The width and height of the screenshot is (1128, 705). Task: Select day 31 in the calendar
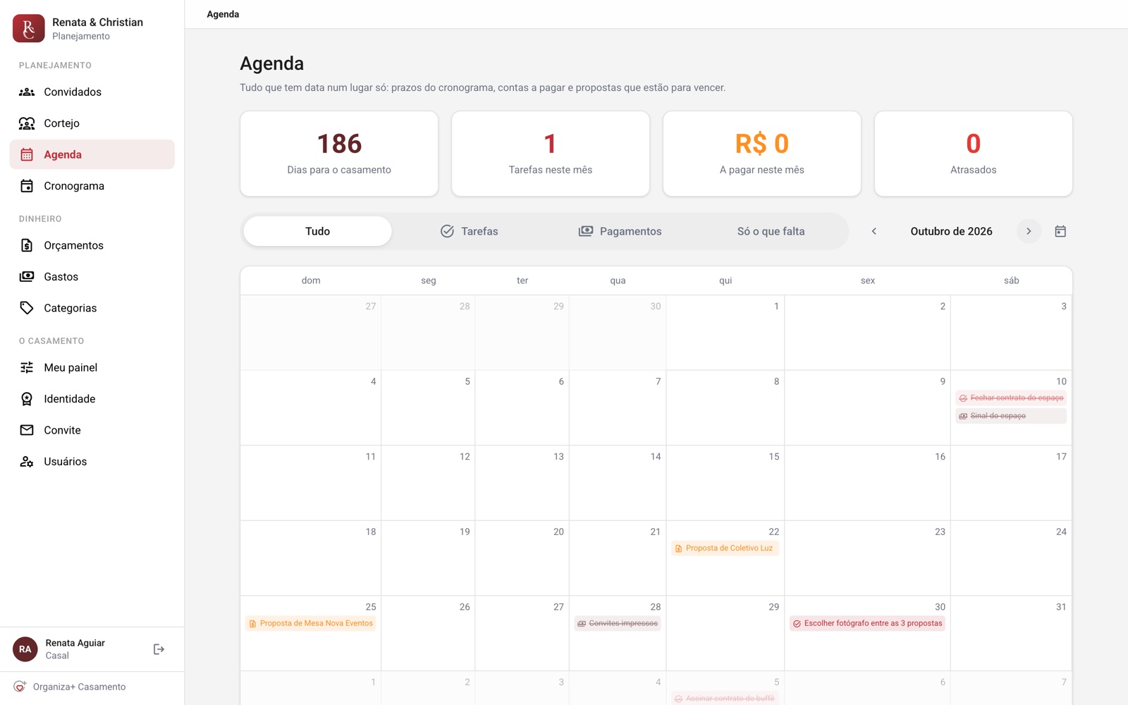tap(1011, 633)
